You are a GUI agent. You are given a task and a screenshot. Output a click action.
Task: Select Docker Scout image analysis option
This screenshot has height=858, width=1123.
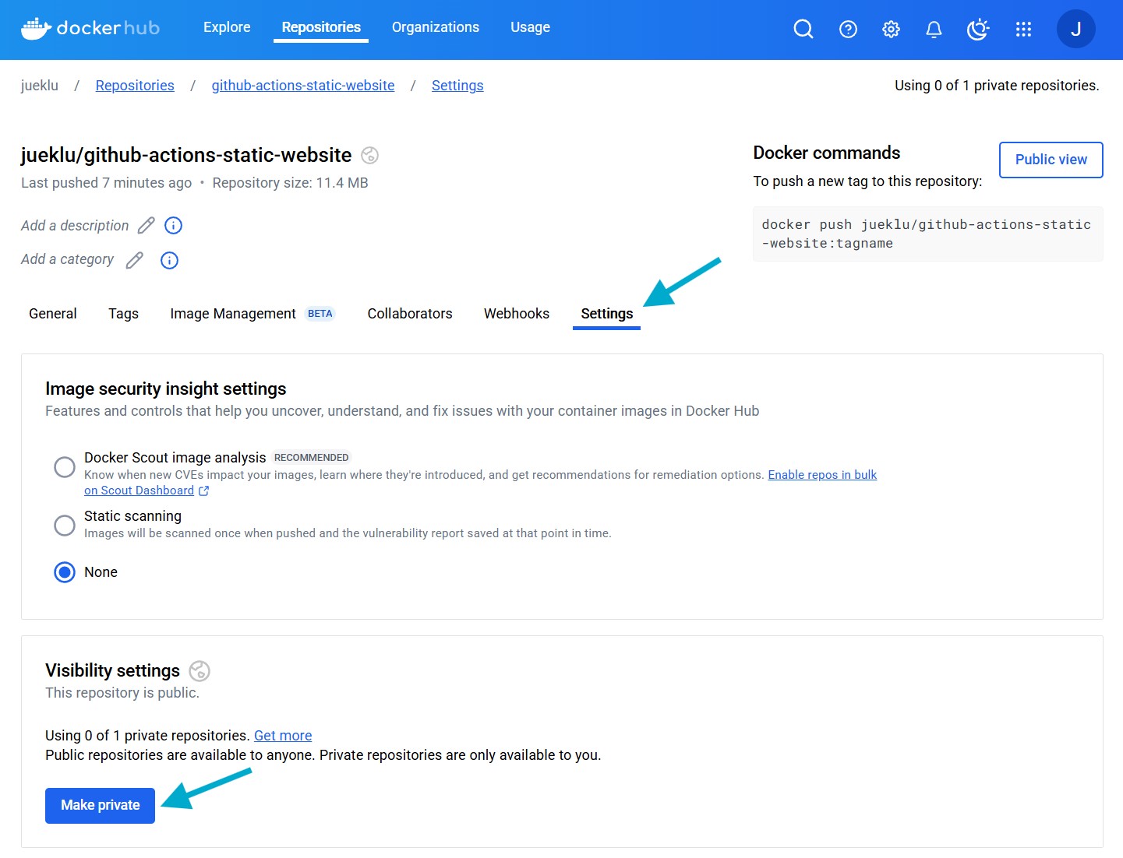coord(65,467)
